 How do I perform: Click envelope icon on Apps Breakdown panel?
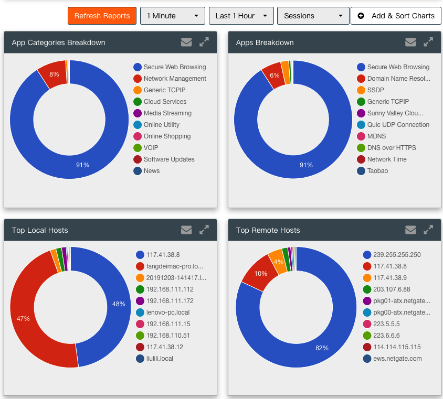coord(410,42)
